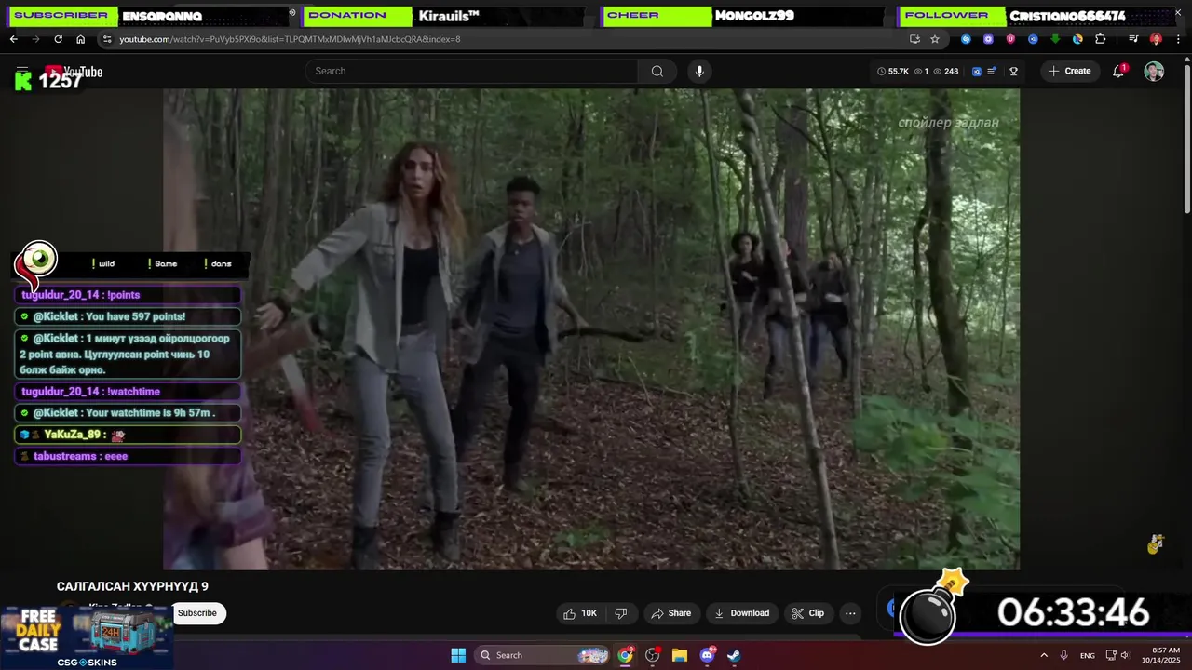1192x670 pixels.
Task: Search with your voice microphone button
Action: pos(699,71)
